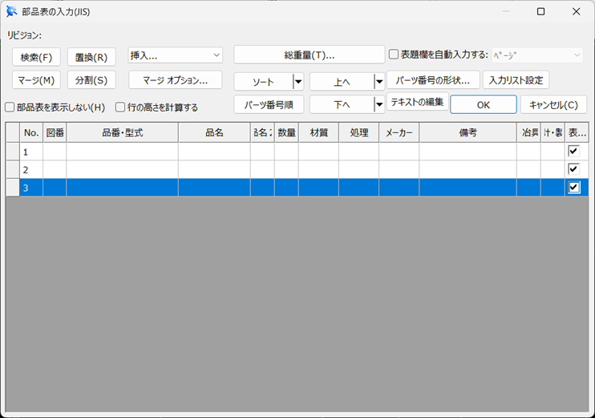595x418 pixels.
Task: Click the 処理 column header
Action: coord(359,132)
